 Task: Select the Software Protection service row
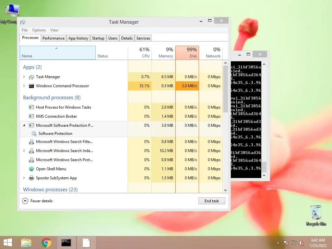pos(74,133)
